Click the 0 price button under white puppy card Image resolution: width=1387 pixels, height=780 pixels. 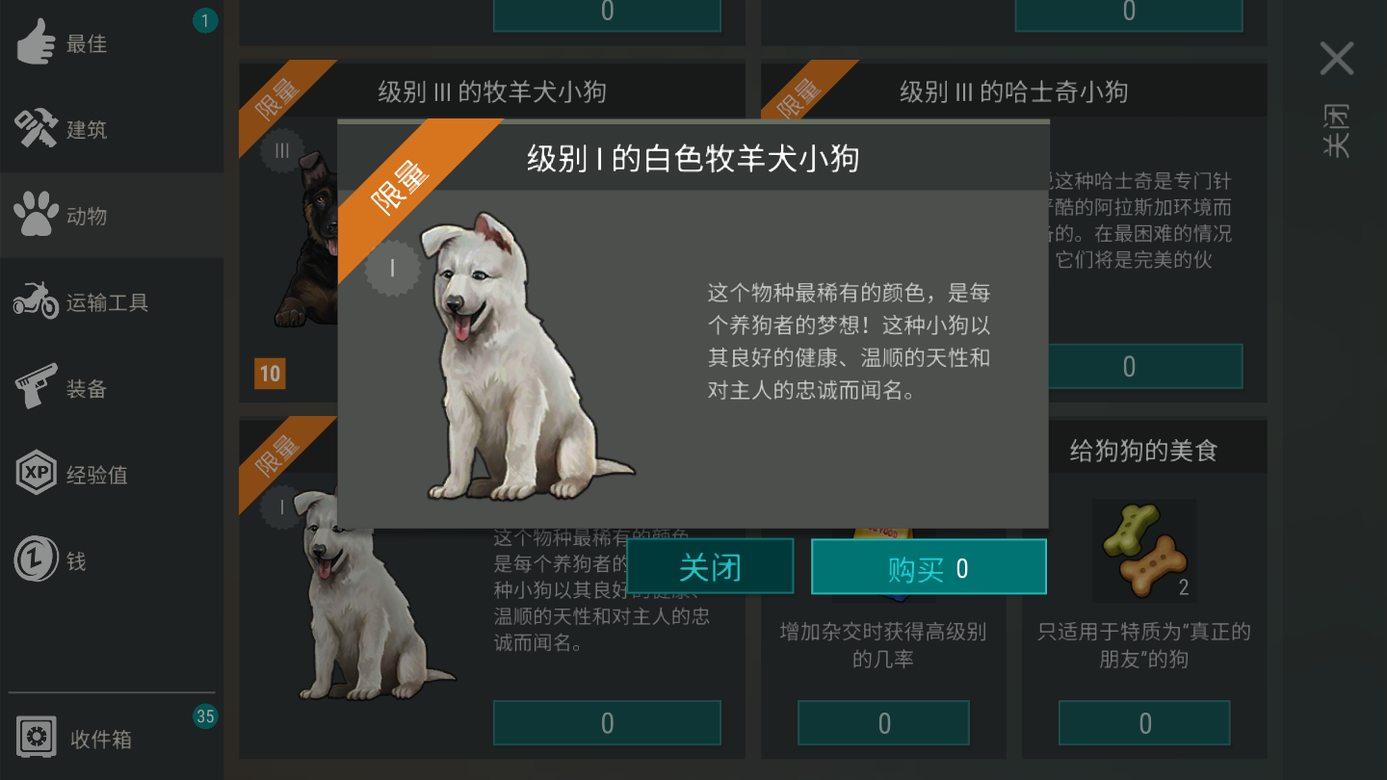tap(607, 723)
